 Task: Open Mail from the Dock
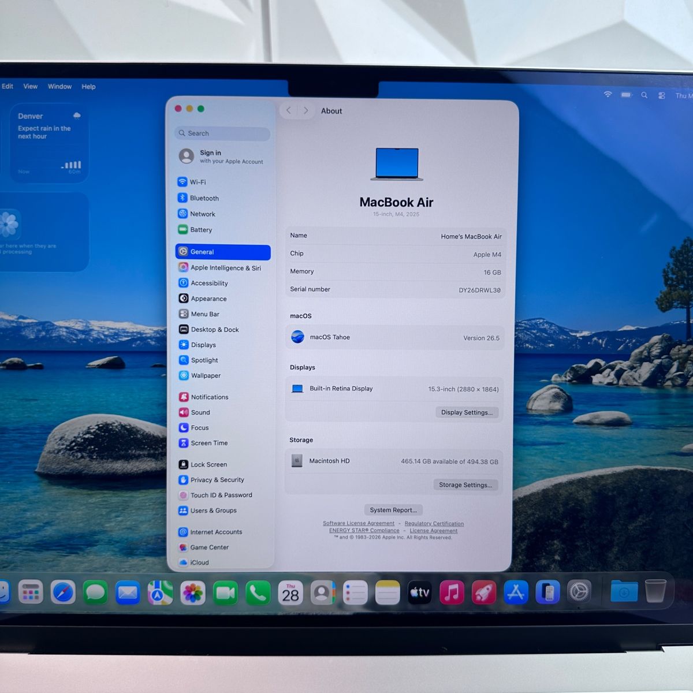pos(128,593)
